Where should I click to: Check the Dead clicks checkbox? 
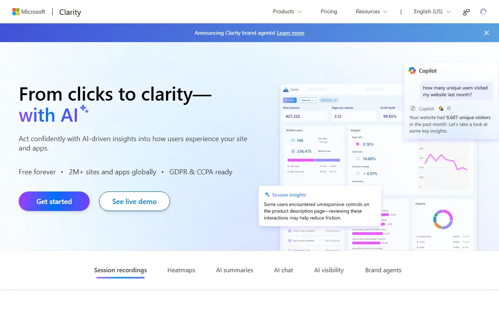tap(357, 159)
